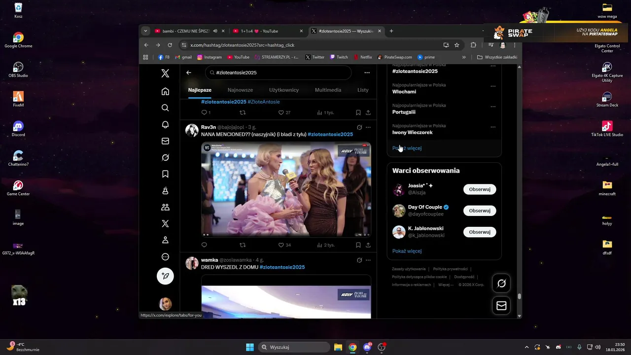Like the tweet with 27 likes
The width and height of the screenshot is (631, 355).
(284, 112)
